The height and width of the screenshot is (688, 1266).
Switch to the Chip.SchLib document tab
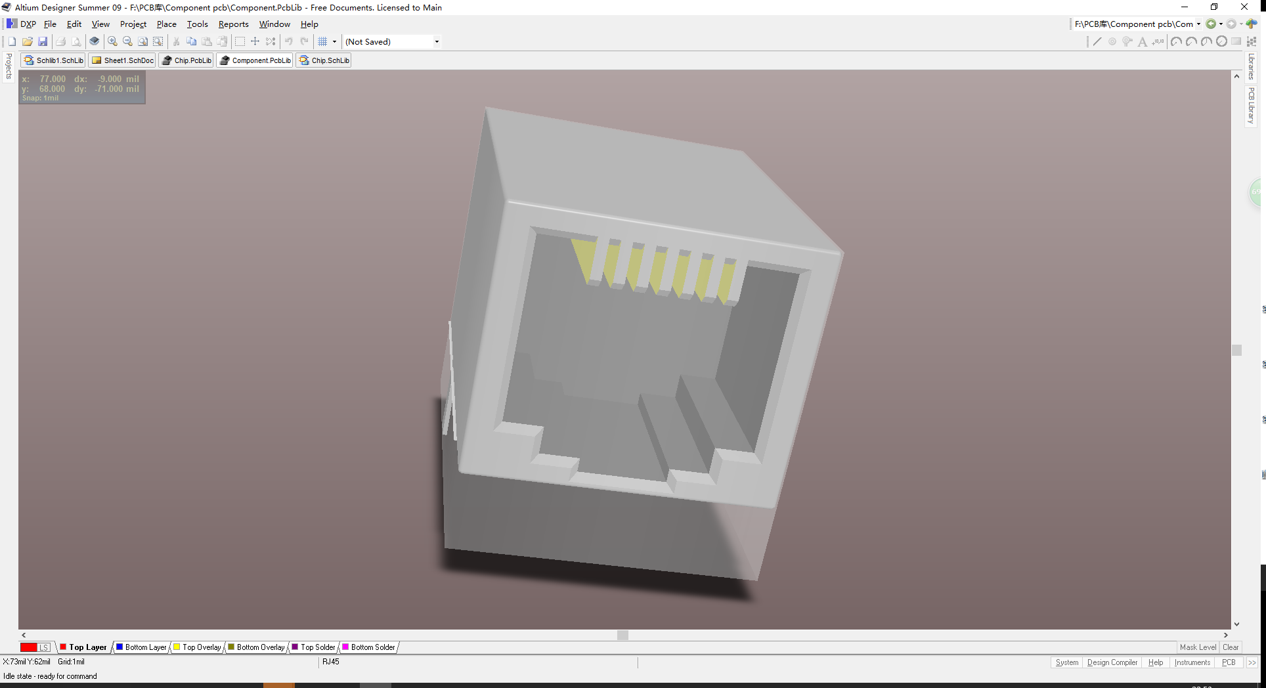(324, 60)
